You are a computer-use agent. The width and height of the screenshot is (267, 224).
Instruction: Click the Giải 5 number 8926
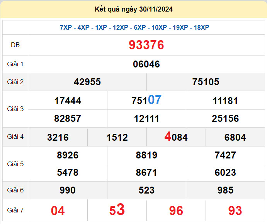click(x=68, y=155)
